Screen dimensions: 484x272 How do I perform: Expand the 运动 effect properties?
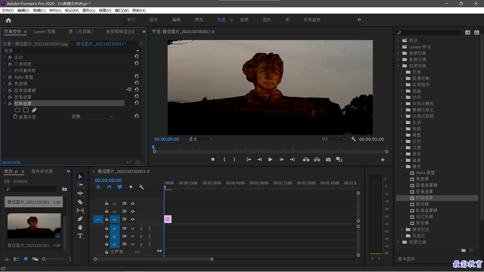[x=4, y=57]
